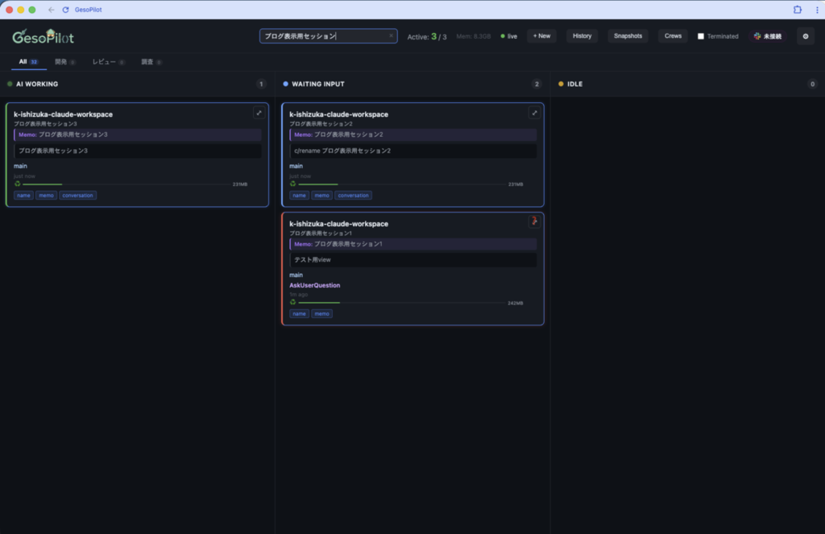Viewport: 825px width, 534px height.
Task: Open the Snapshots panel
Action: [628, 35]
